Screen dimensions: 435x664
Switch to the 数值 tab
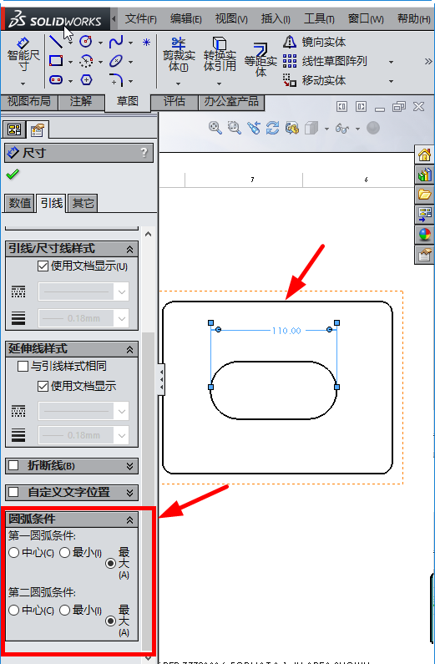pos(20,203)
